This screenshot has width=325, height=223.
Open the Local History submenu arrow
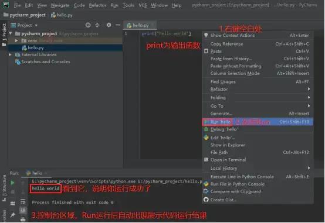tap(309, 168)
